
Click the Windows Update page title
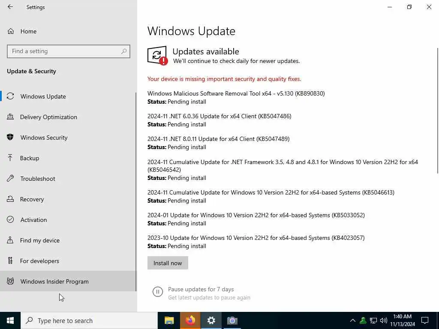point(191,31)
